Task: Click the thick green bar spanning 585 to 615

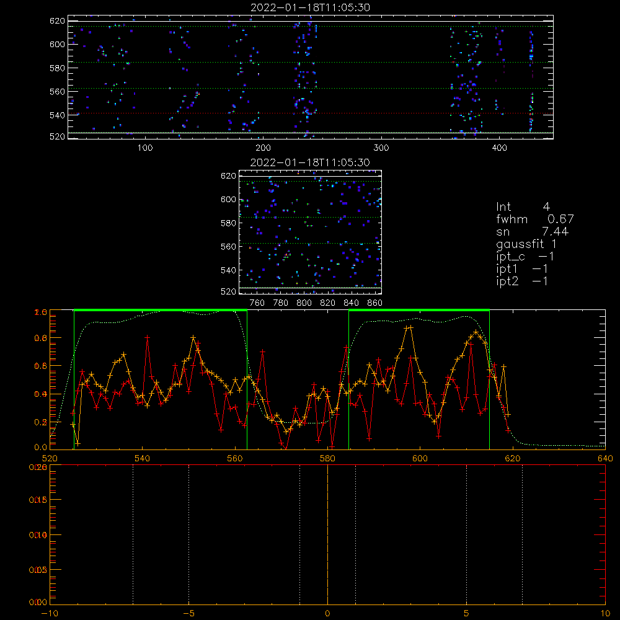Action: pos(419,310)
